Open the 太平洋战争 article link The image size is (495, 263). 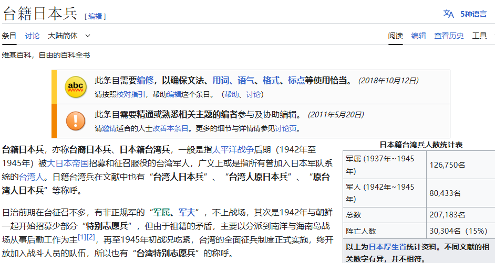point(233,149)
